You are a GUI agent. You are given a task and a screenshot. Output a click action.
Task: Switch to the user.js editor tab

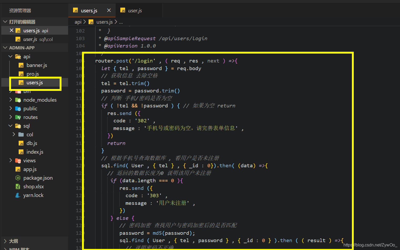(x=135, y=11)
